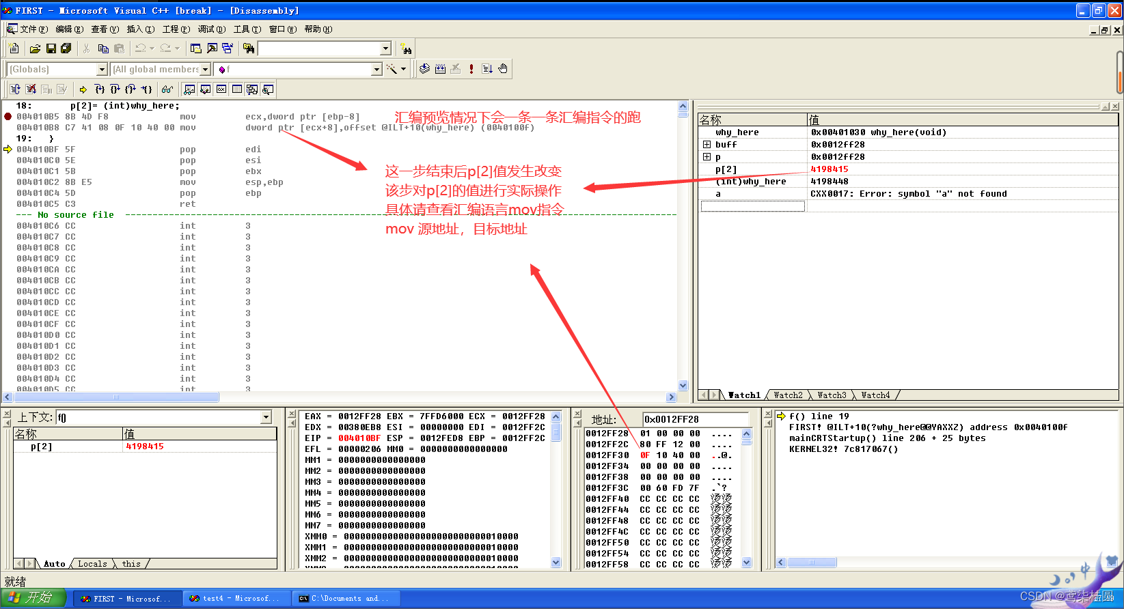Click the Restart debugger icon
The image size is (1124, 609).
[15, 89]
